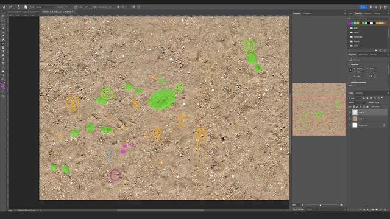This screenshot has height=219, width=390.
Task: Create new swatch icon in Swatches panel
Action: click(380, 50)
